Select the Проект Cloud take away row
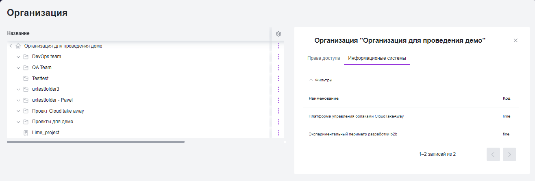 (x=139, y=111)
